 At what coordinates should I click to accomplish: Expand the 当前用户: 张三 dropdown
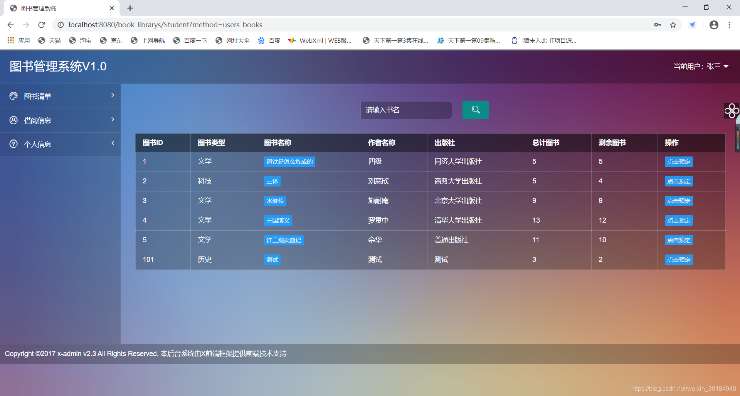[701, 67]
